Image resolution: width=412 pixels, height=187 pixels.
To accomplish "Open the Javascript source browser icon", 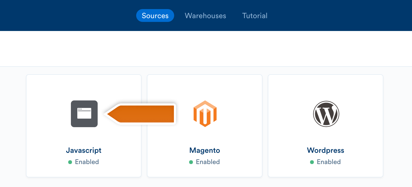I will tap(84, 114).
